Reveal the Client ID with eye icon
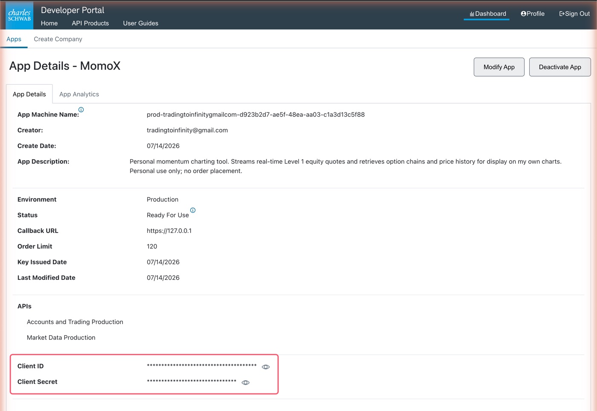This screenshot has height=411, width=597. click(266, 367)
